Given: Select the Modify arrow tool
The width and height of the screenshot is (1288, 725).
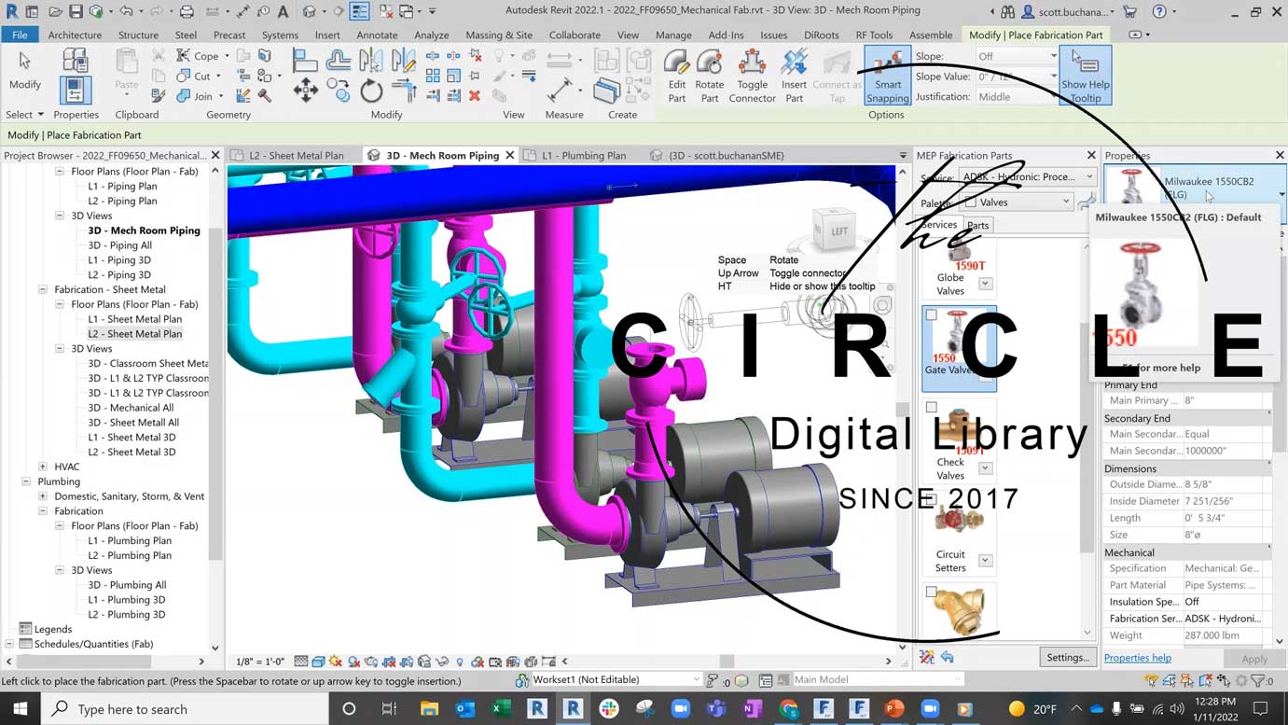Looking at the screenshot, I should (25, 70).
